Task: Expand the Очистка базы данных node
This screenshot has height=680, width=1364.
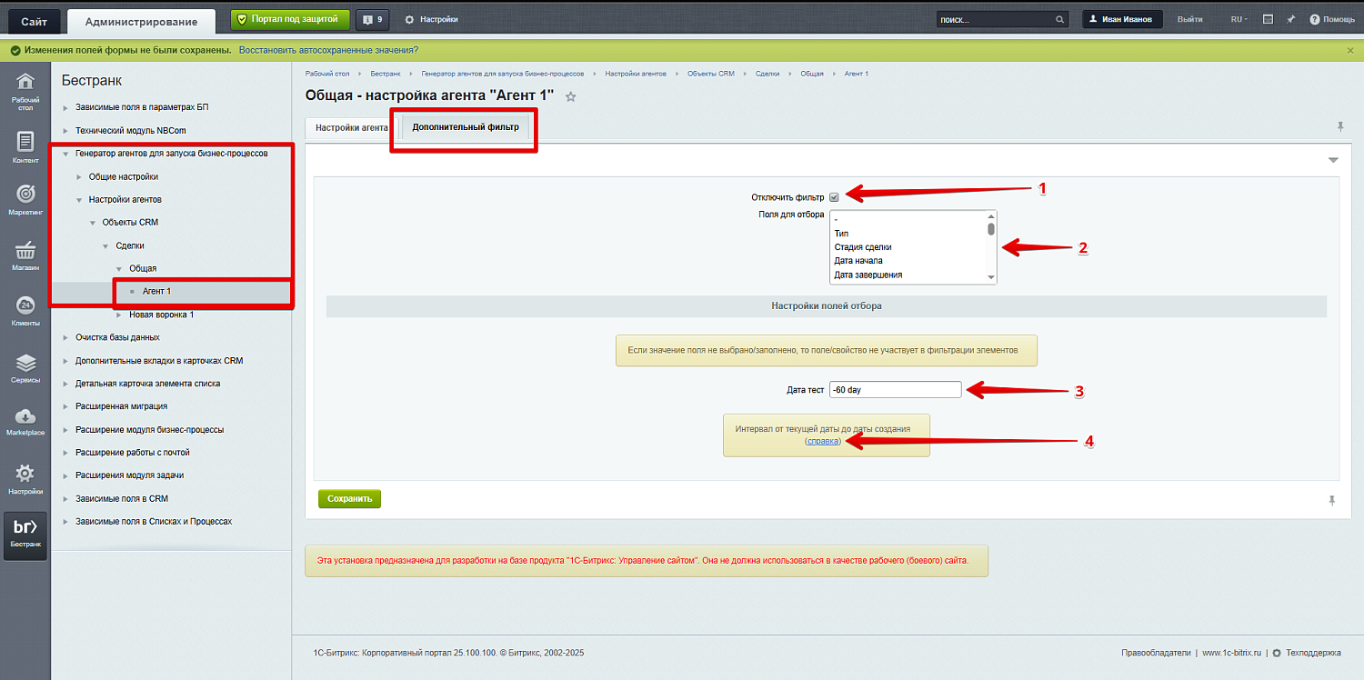Action: [65, 338]
